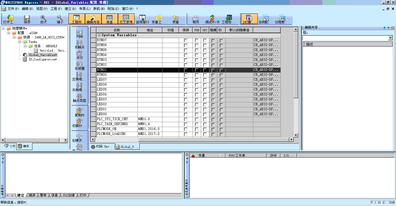Toggle the 工程树 project tree button
The image size is (396, 206).
click(77, 19)
